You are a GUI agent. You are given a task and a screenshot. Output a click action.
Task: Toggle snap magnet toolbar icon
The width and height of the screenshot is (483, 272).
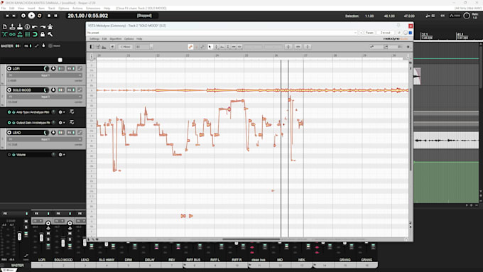(35, 35)
